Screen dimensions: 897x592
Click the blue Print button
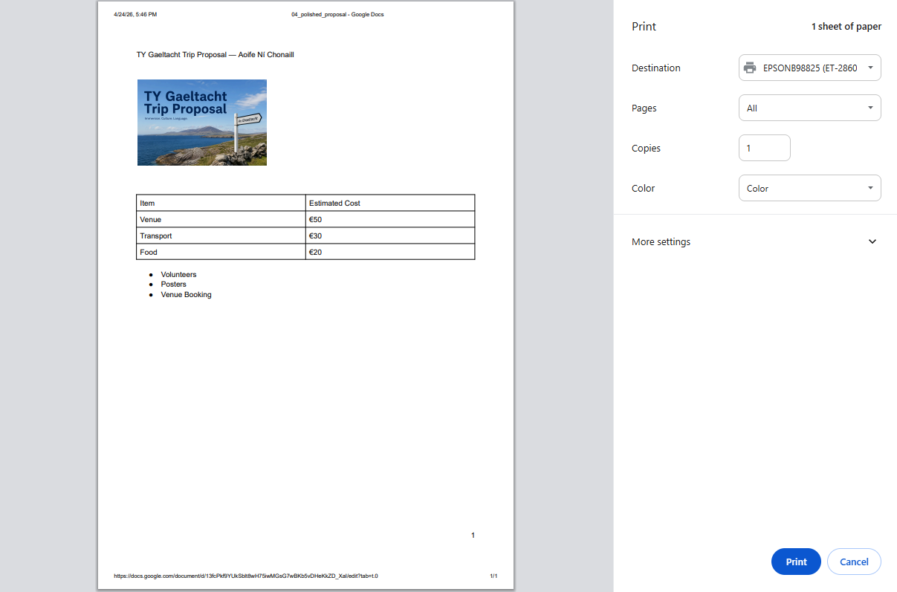tap(796, 562)
